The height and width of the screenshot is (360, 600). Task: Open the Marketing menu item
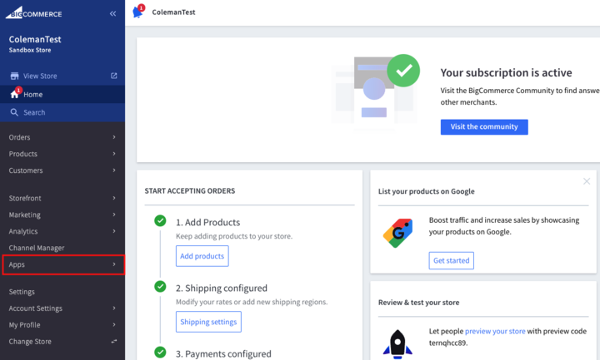point(62,215)
